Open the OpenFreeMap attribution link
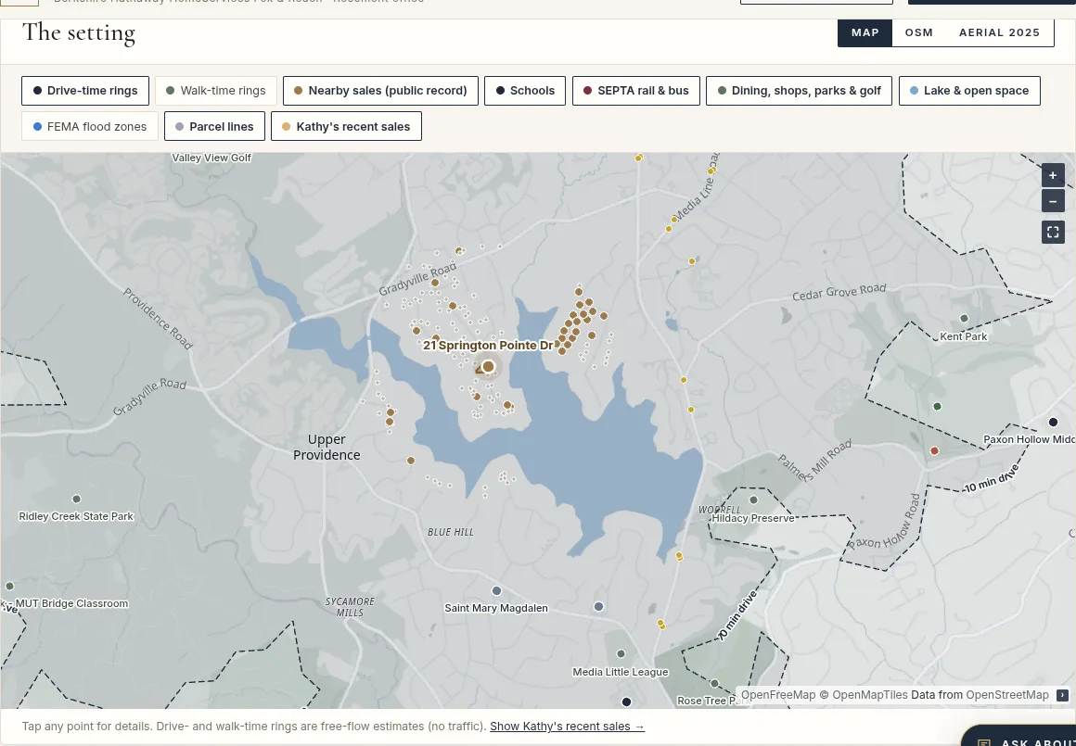The height and width of the screenshot is (746, 1076). (778, 695)
